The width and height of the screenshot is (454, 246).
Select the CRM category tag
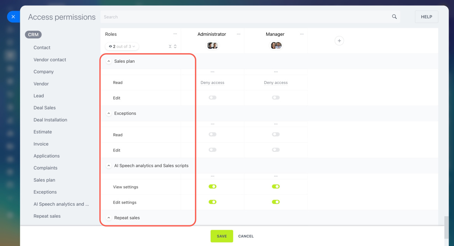tap(33, 35)
